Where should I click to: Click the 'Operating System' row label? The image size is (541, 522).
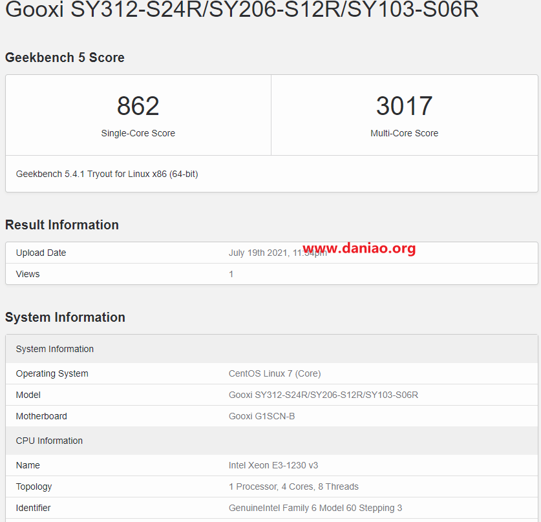tap(52, 373)
